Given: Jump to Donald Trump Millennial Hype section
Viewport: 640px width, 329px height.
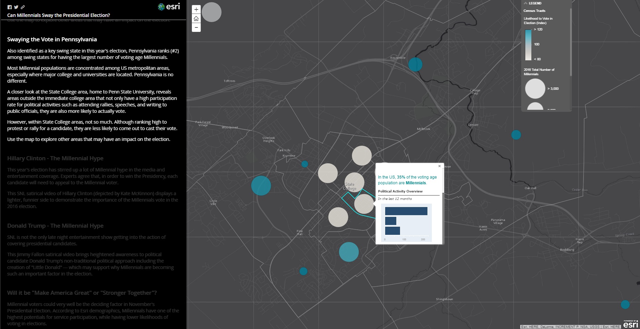Looking at the screenshot, I should tap(55, 226).
